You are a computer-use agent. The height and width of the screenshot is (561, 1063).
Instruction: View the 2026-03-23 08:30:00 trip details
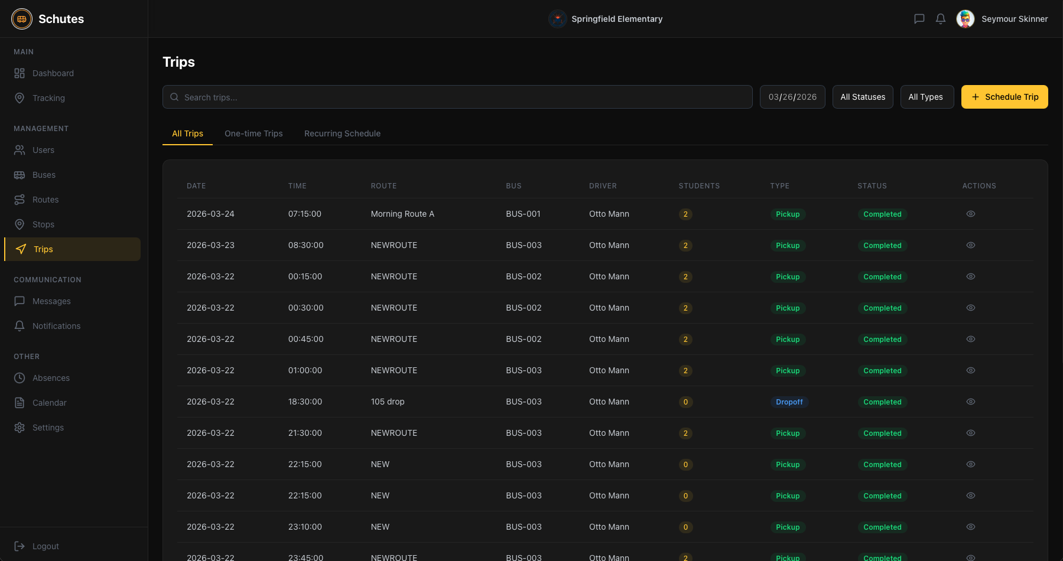click(970, 245)
